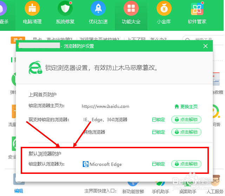Click house icon beside 更换主页
225x196 pixels.
pos(177,106)
